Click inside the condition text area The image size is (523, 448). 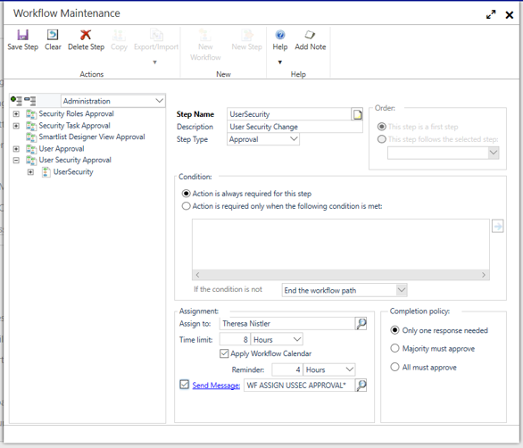(x=341, y=245)
